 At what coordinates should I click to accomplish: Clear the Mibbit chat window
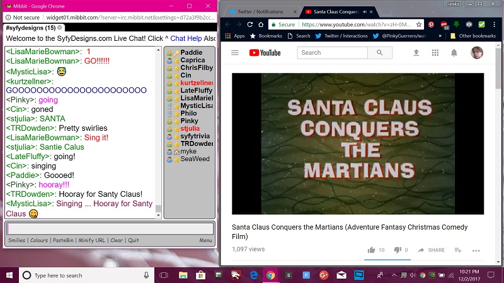pos(117,240)
